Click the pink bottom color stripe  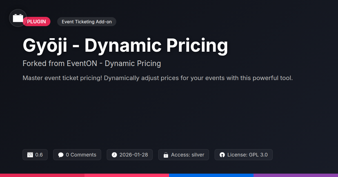point(127,175)
